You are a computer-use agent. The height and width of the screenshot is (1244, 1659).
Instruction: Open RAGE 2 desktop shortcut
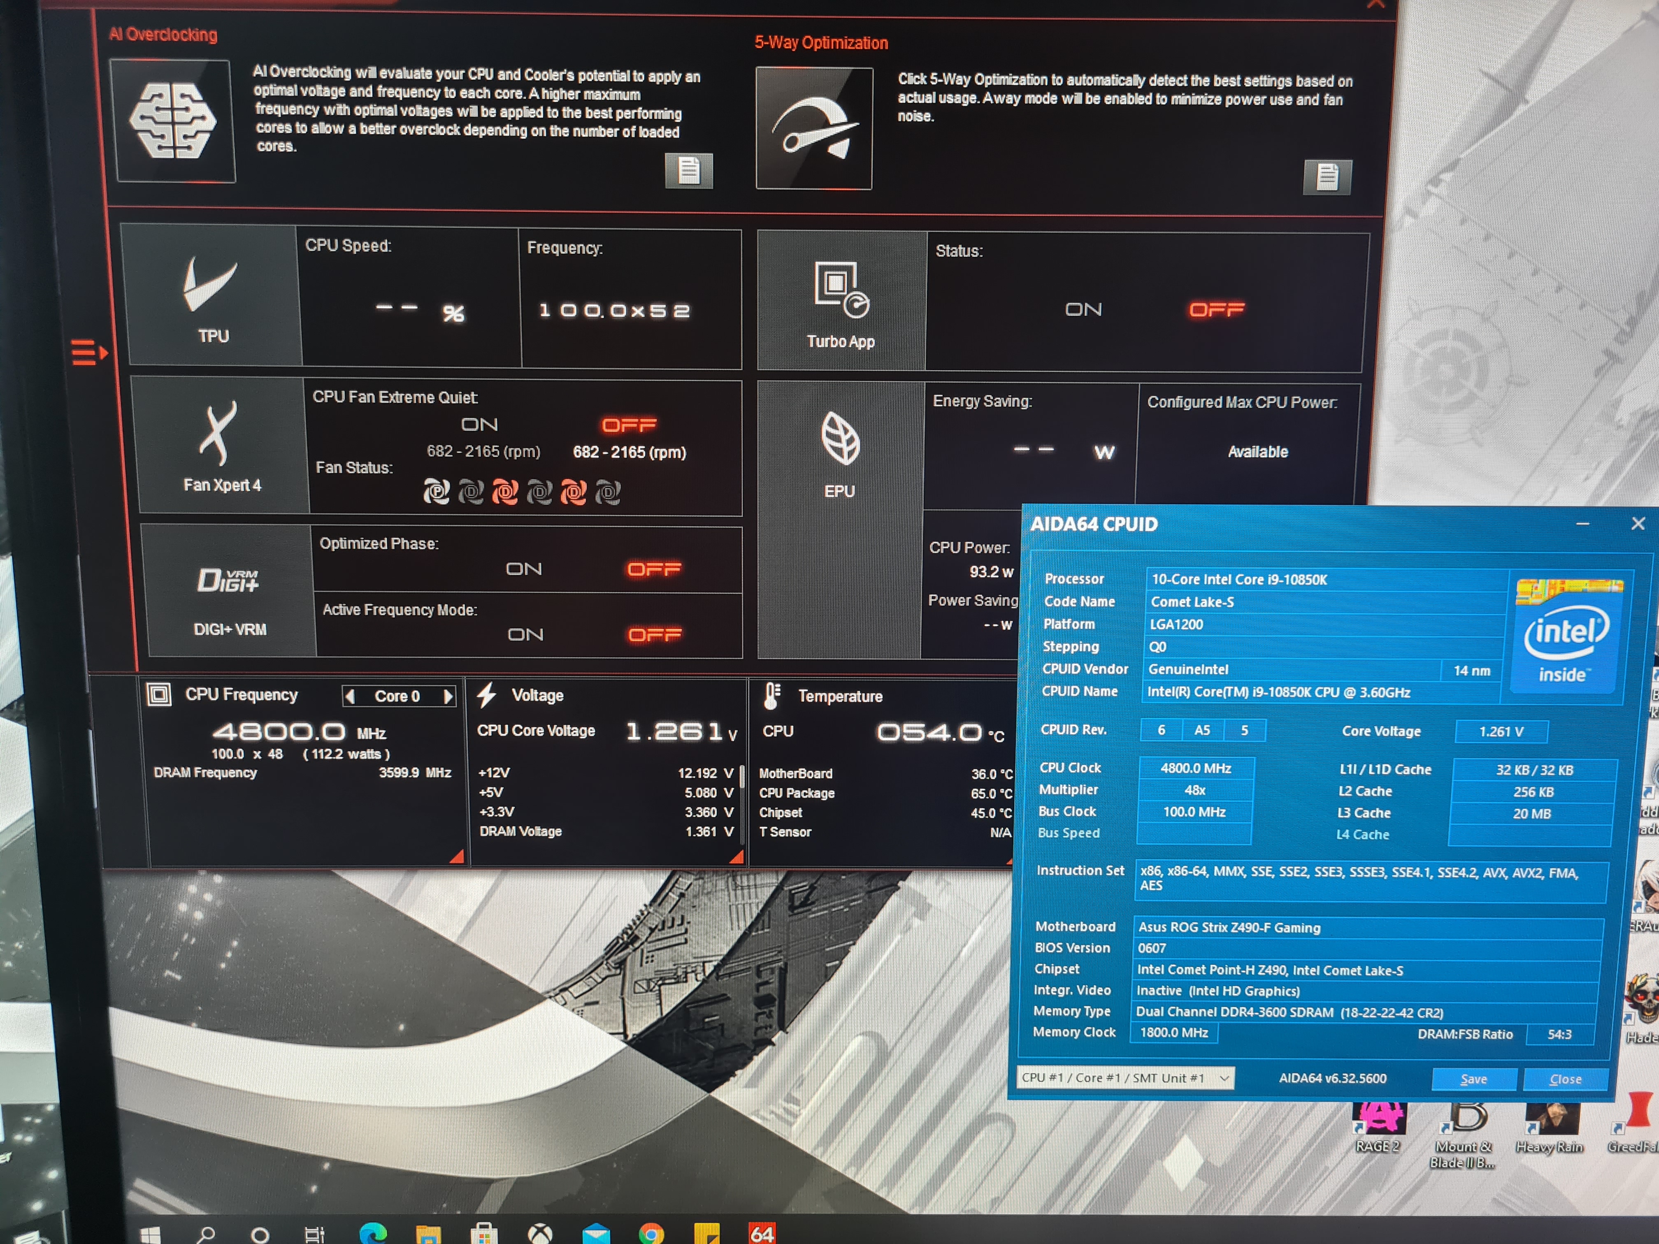pos(1378,1127)
